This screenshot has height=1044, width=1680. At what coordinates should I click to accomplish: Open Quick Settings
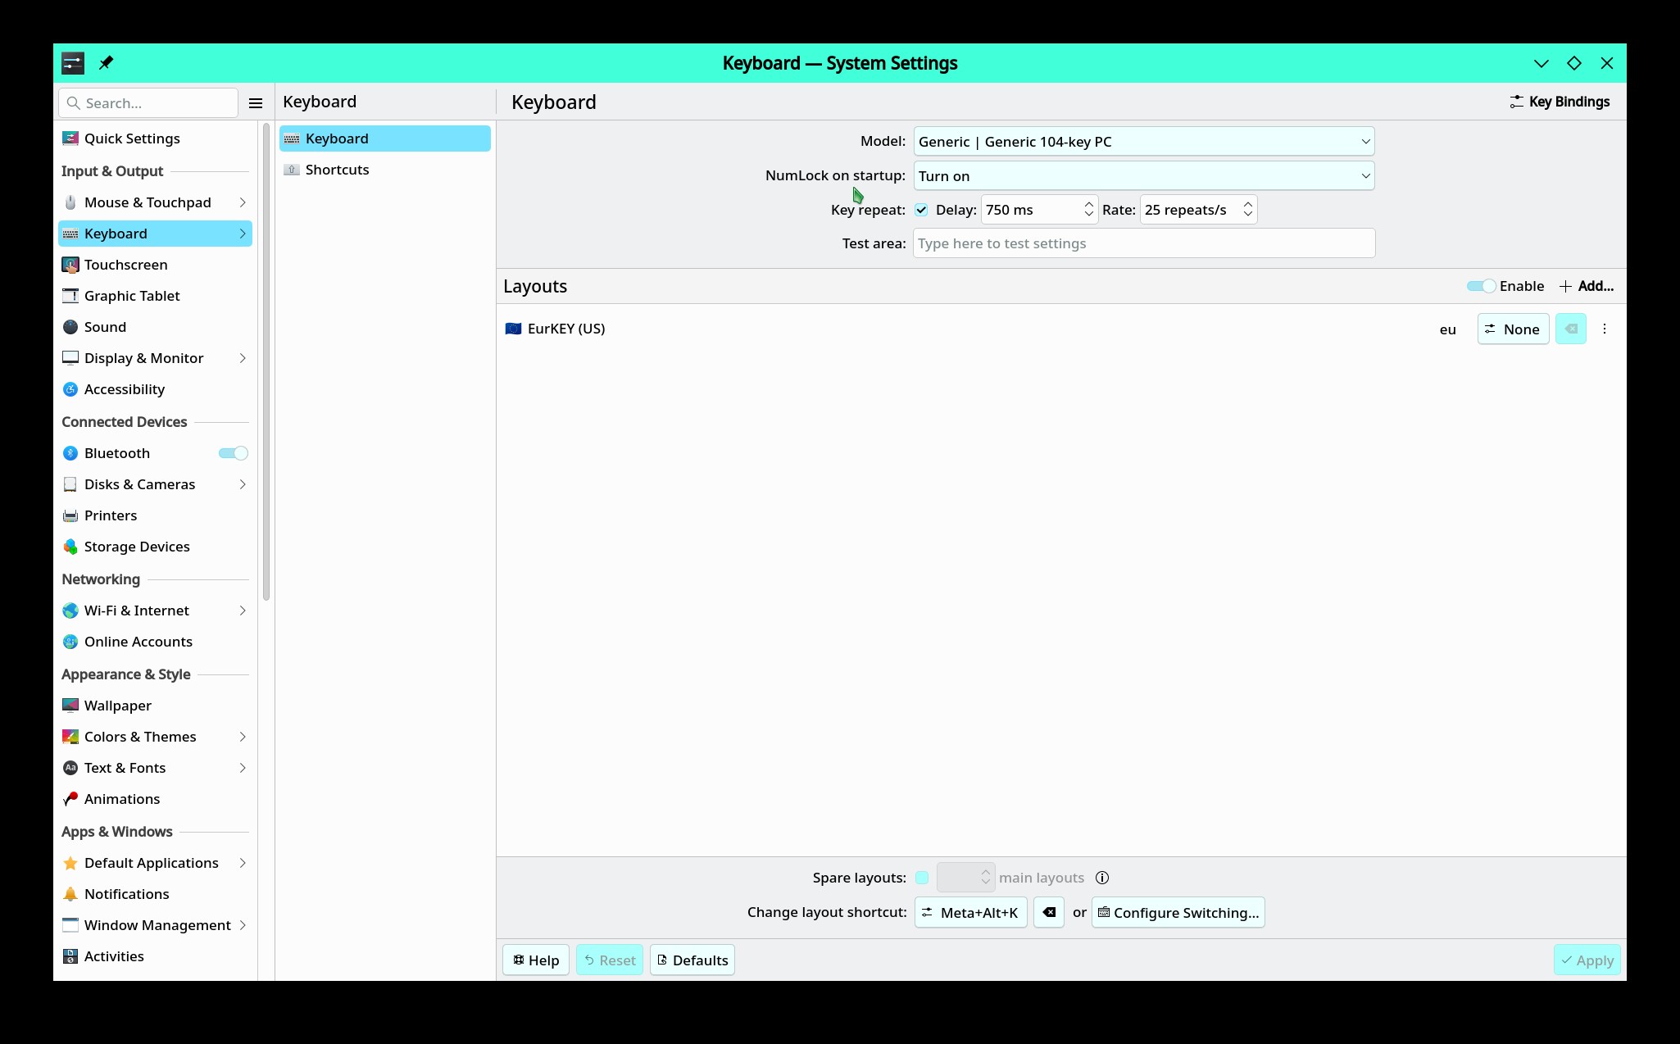[x=156, y=138]
